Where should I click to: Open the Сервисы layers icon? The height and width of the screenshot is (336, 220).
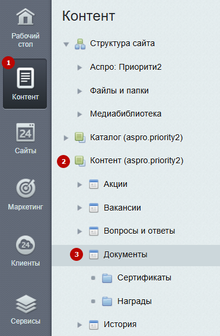(x=25, y=304)
